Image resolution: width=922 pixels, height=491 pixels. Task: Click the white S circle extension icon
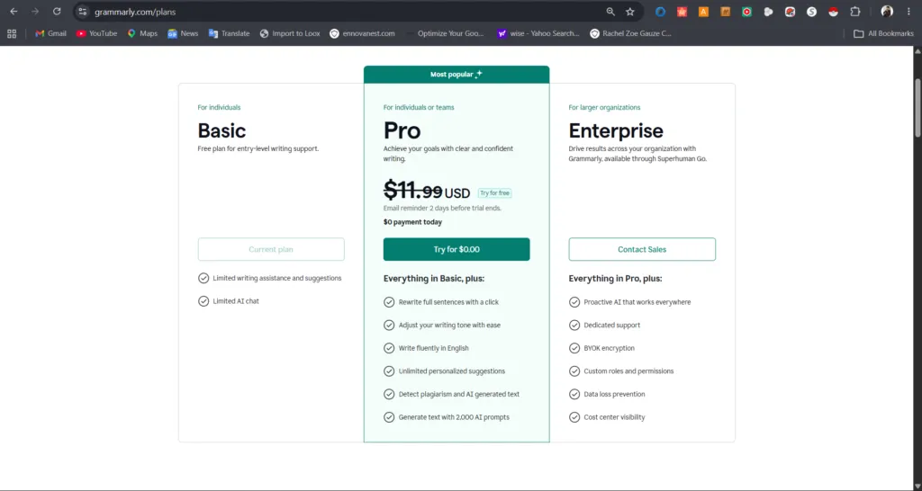[811, 12]
